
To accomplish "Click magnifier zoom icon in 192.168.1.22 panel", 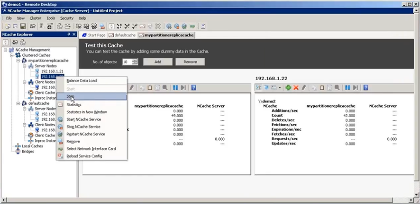I will (x=337, y=87).
